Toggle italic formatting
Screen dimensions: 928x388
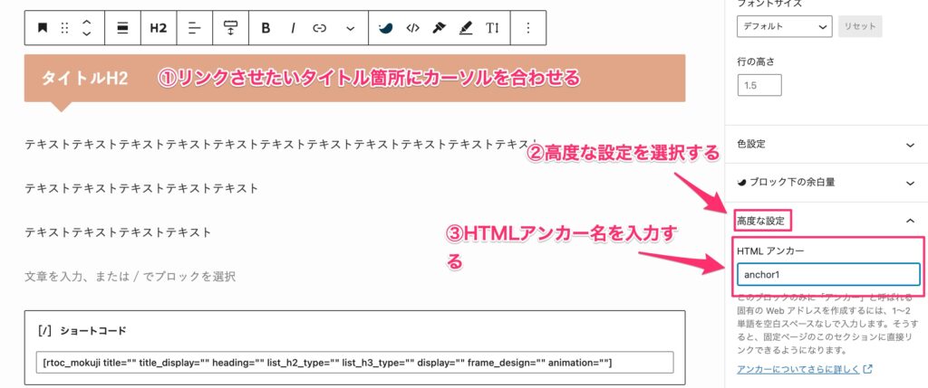(x=293, y=28)
